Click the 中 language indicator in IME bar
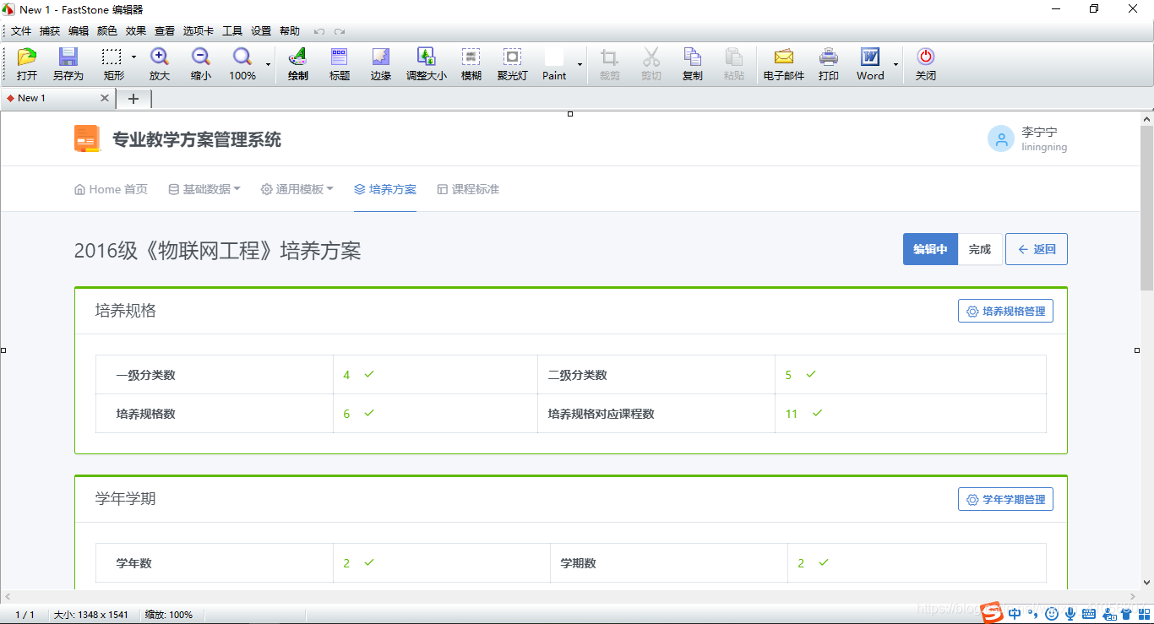Viewport: 1154px width, 624px height. point(1015,614)
